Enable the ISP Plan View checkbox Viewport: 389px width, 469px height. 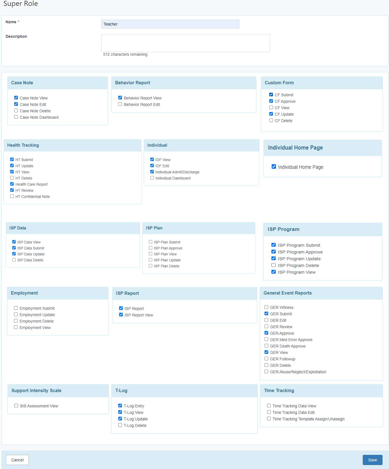[150, 254]
